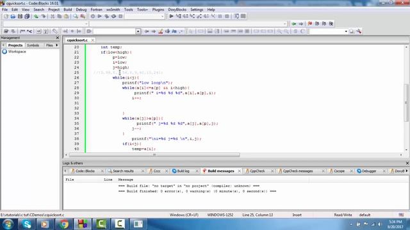Open the Debug menu
Screen dimensions: 410x230
click(81, 10)
